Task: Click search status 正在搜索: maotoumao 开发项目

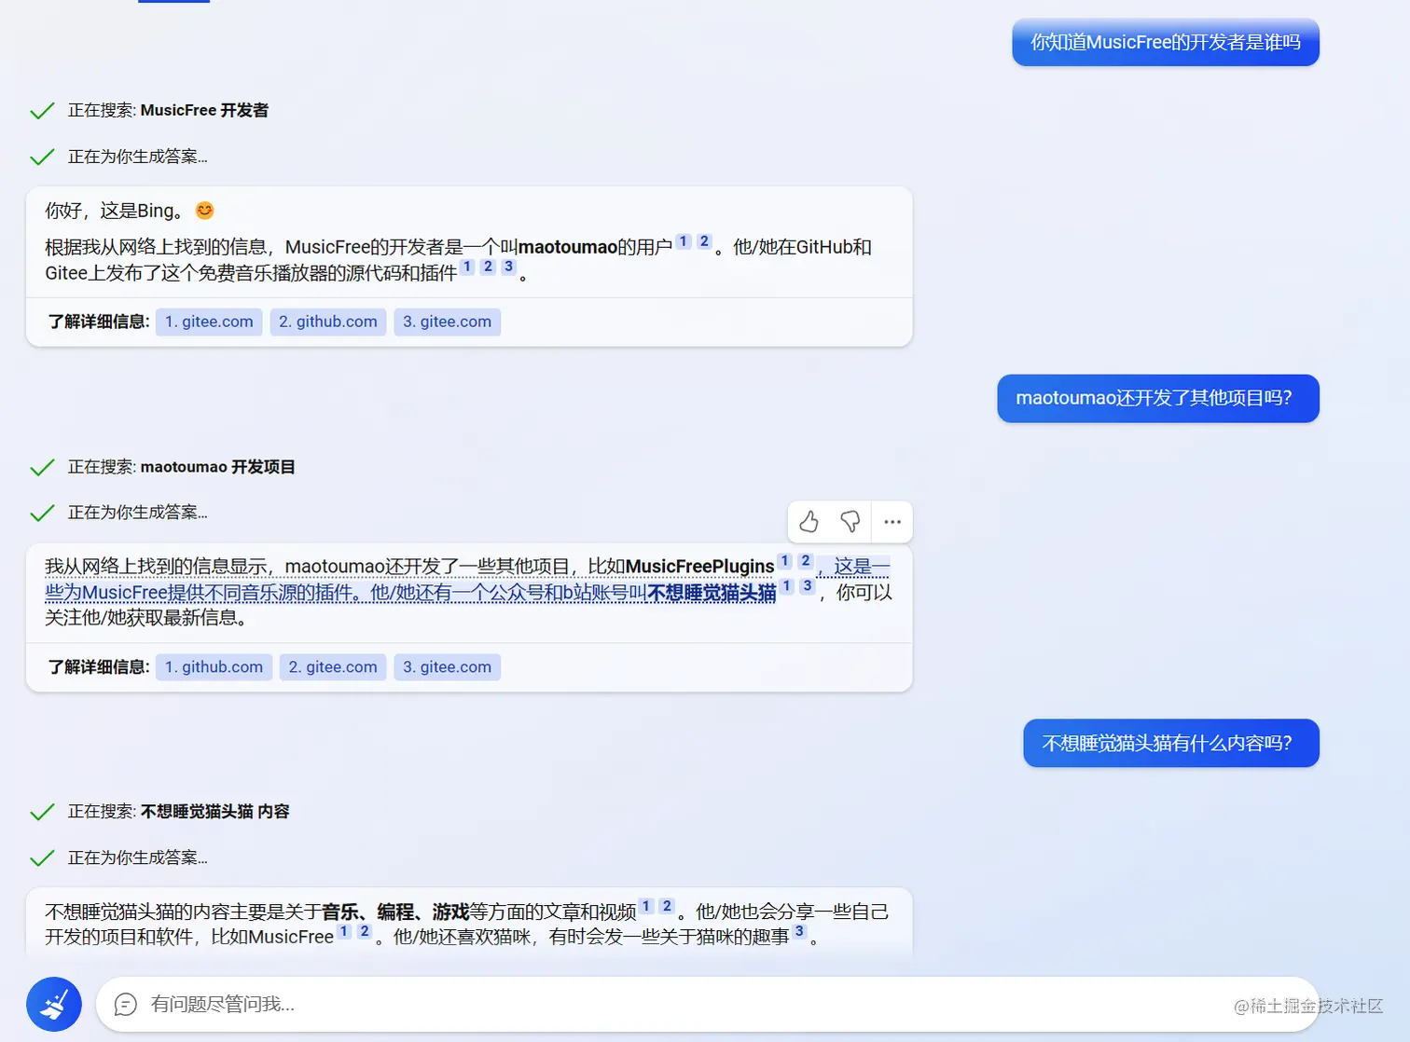Action: (x=181, y=467)
